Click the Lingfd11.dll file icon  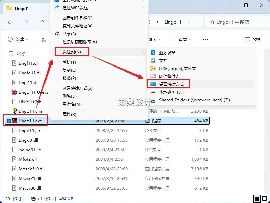(14, 73)
